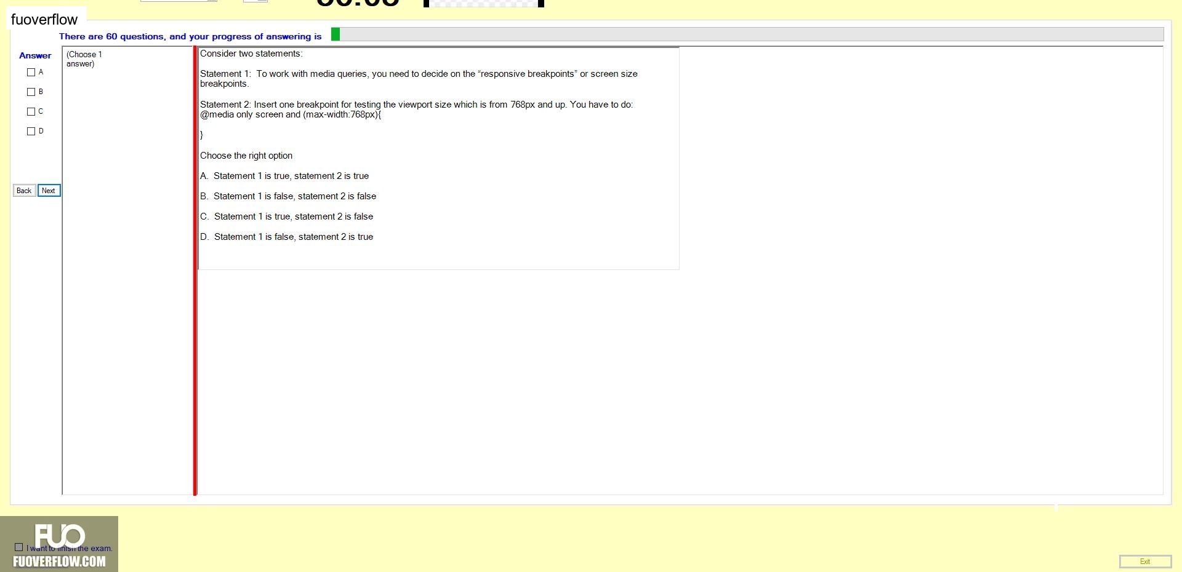The image size is (1182, 572).
Task: Click the Exit button
Action: click(x=1145, y=562)
